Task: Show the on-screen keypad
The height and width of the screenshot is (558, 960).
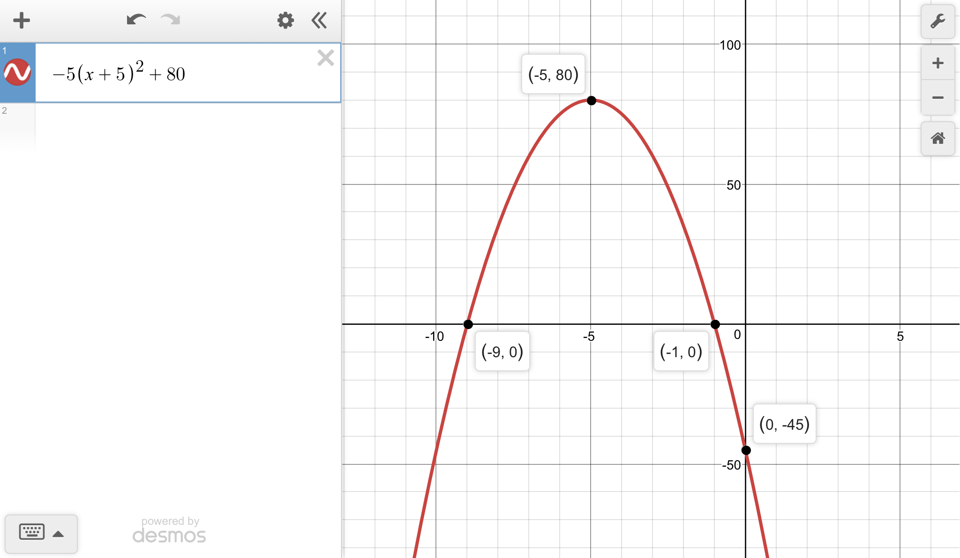Action: point(32,532)
